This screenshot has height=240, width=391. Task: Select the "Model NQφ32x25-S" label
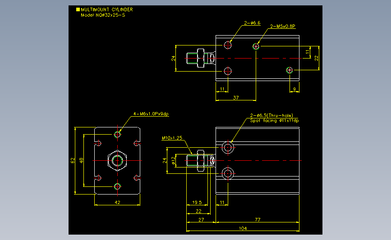[x=103, y=15]
